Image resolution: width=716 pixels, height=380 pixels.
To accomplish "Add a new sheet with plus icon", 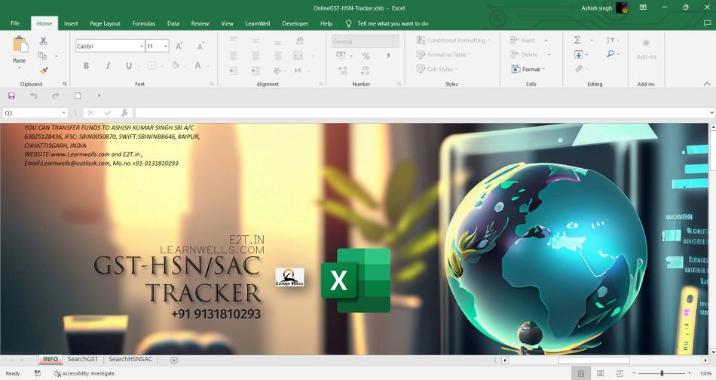I will point(174,360).
